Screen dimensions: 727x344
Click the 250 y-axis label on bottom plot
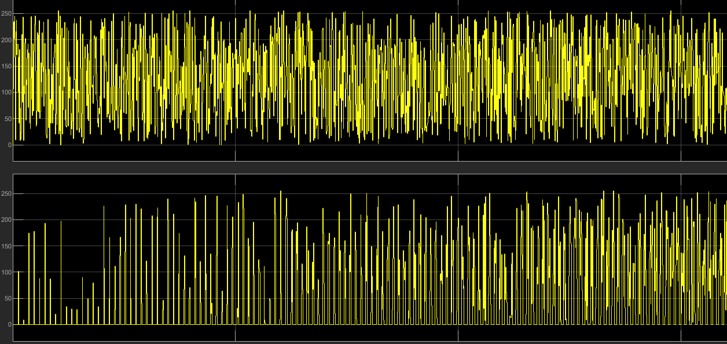[x=6, y=193]
